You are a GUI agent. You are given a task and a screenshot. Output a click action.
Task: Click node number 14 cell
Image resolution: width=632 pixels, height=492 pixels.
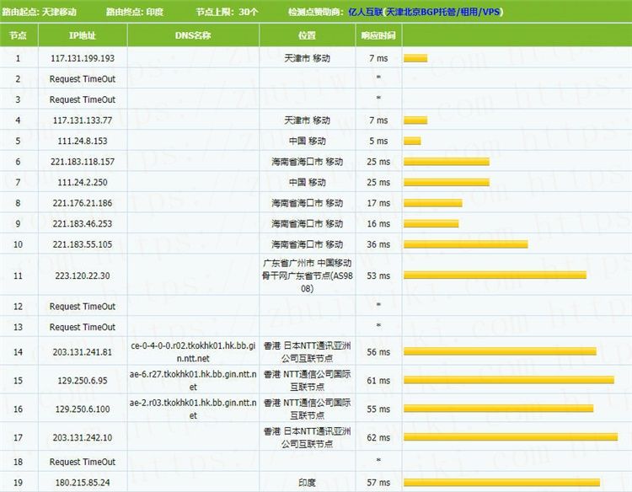click(x=19, y=352)
